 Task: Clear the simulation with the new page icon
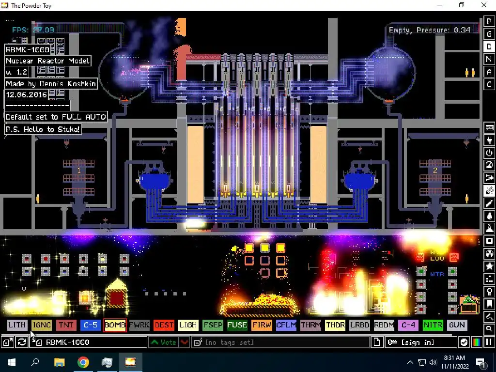click(x=377, y=342)
